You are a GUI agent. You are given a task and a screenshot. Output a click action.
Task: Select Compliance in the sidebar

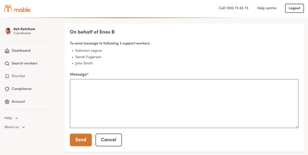pos(21,89)
